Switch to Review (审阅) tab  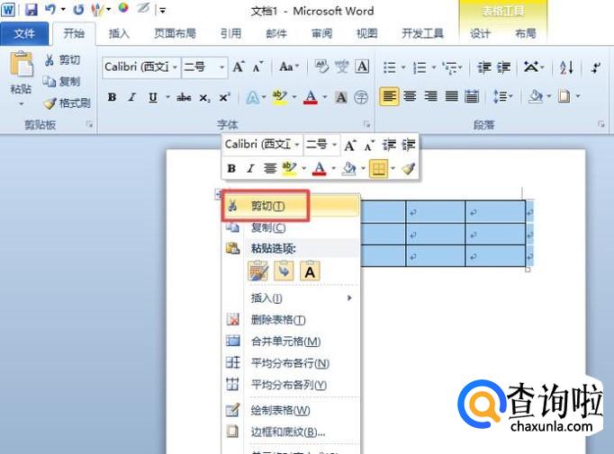pyautogui.click(x=322, y=33)
